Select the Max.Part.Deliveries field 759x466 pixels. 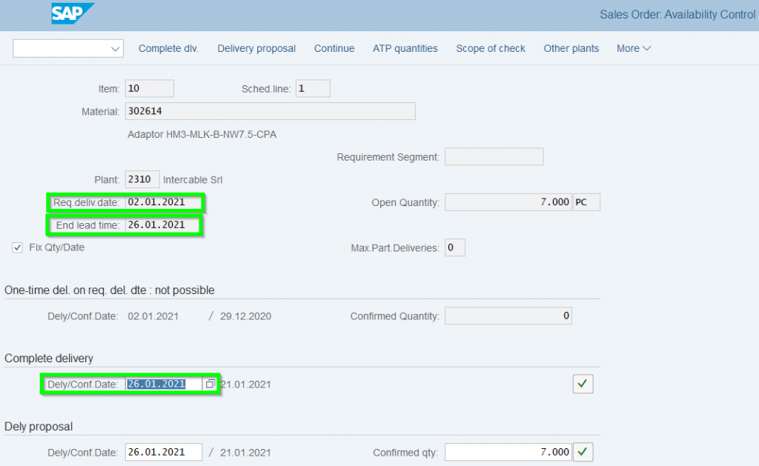point(454,247)
